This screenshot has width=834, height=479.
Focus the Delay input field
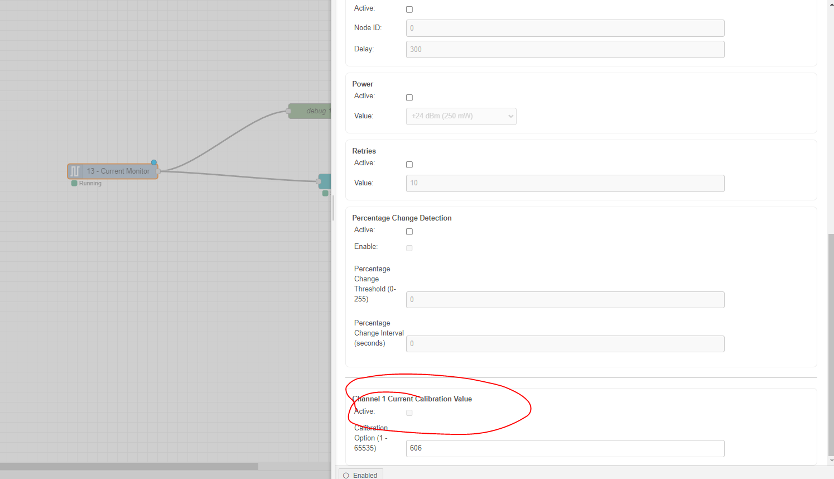click(565, 49)
